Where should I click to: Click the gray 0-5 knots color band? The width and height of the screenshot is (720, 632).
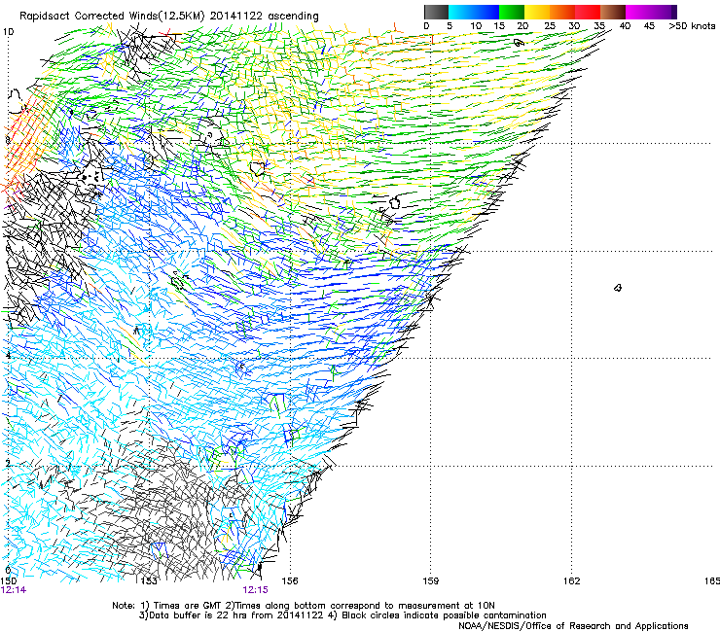click(x=436, y=12)
